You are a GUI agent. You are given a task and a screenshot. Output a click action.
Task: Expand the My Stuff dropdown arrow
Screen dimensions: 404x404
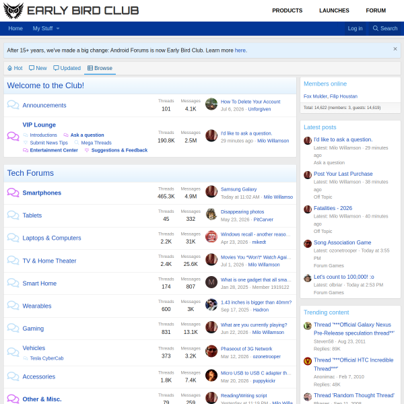coord(58,28)
